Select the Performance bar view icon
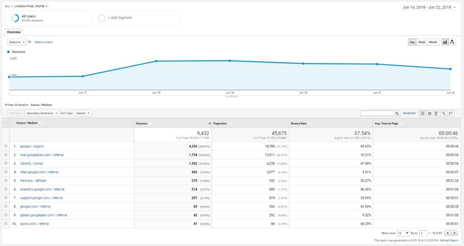 tap(436, 113)
